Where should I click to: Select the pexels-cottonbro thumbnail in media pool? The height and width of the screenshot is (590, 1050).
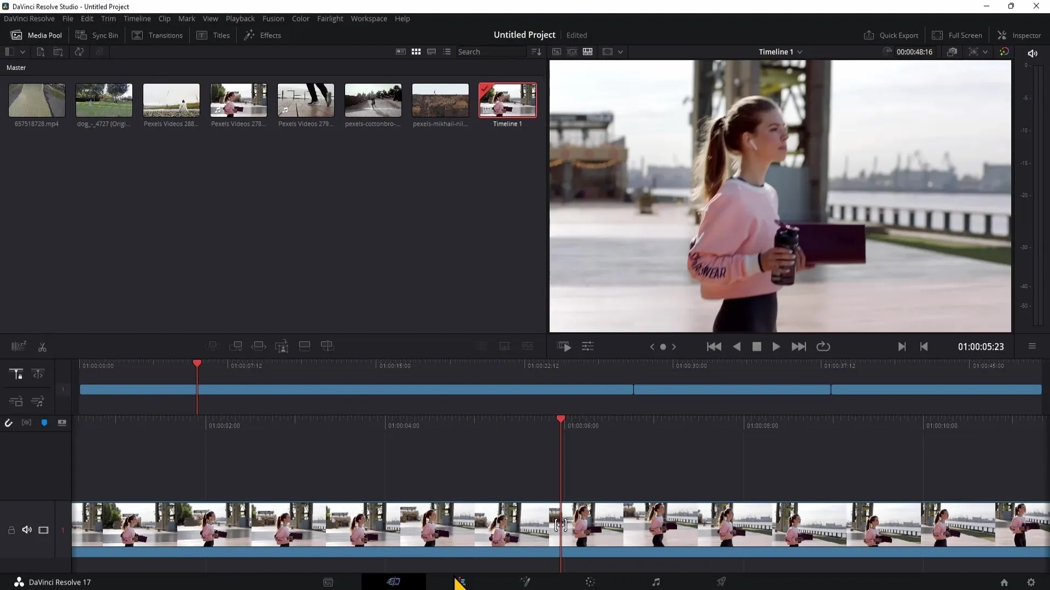click(x=373, y=100)
